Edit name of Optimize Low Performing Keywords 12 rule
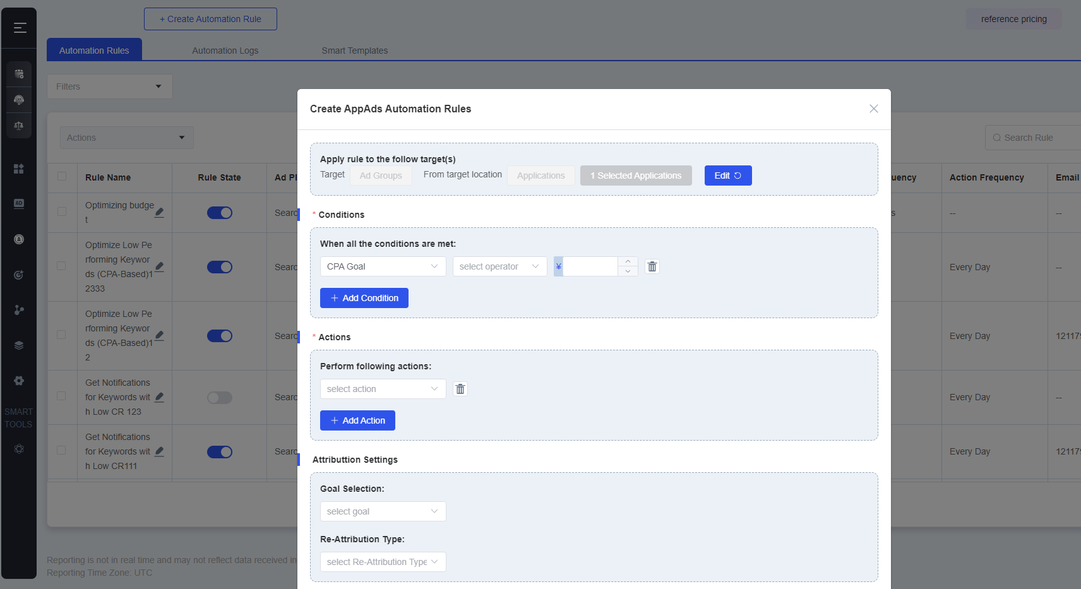 pyautogui.click(x=160, y=336)
